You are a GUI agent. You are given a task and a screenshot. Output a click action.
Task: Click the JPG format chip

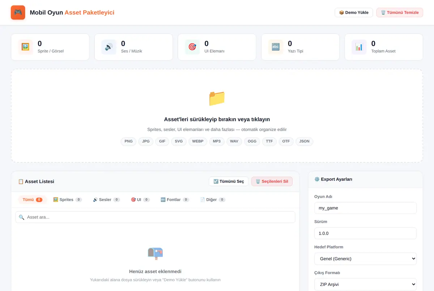pos(146,141)
